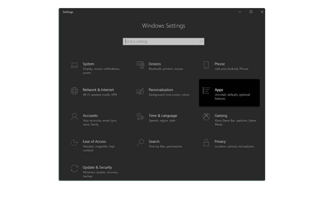This screenshot has height=204, width=324.
Task: Open Time & Language label
Action: (163, 116)
